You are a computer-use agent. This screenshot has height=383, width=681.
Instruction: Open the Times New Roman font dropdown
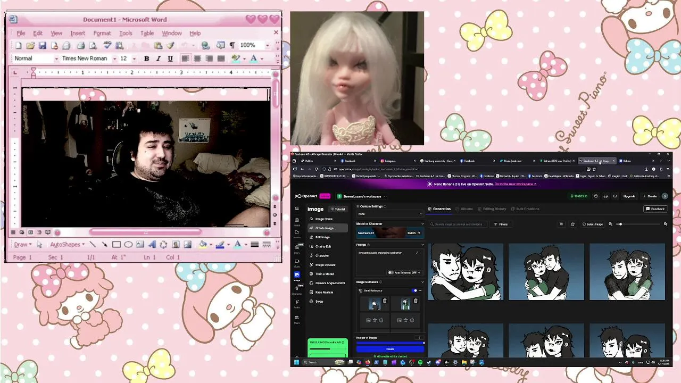coord(114,59)
